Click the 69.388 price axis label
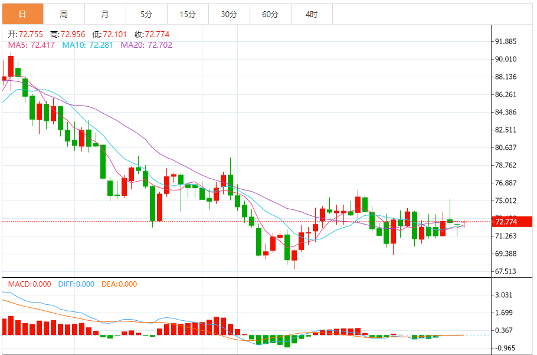 pyautogui.click(x=506, y=254)
